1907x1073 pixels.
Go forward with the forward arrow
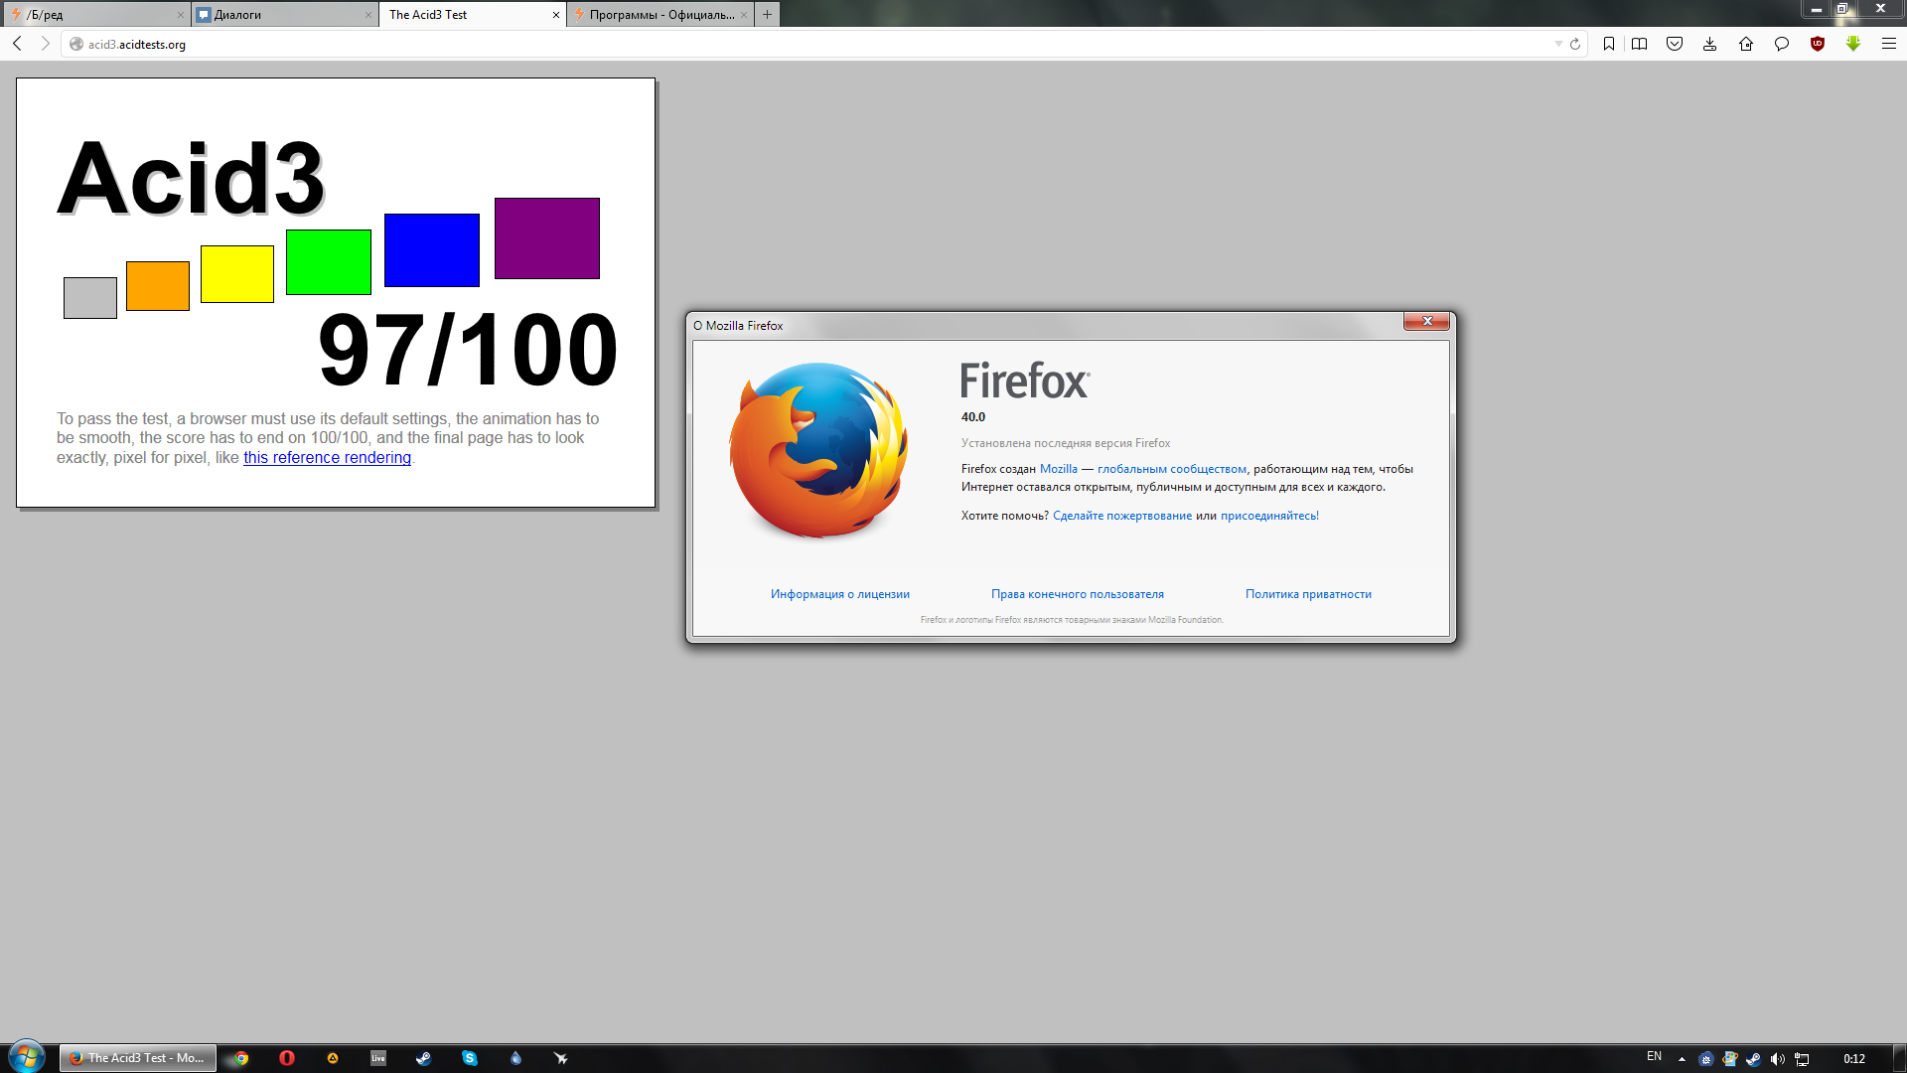(x=45, y=44)
